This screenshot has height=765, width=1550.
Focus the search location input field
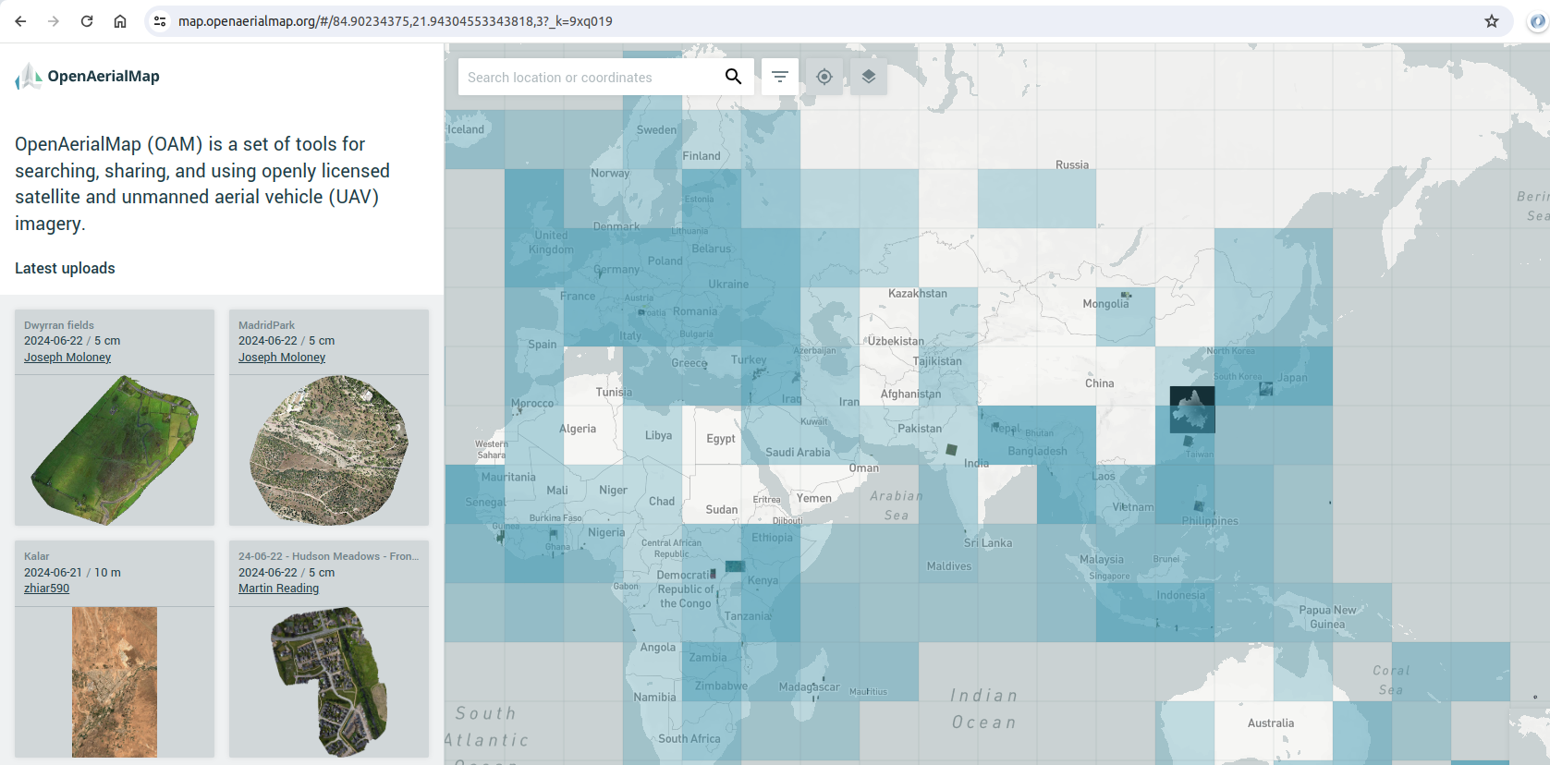pyautogui.click(x=588, y=78)
